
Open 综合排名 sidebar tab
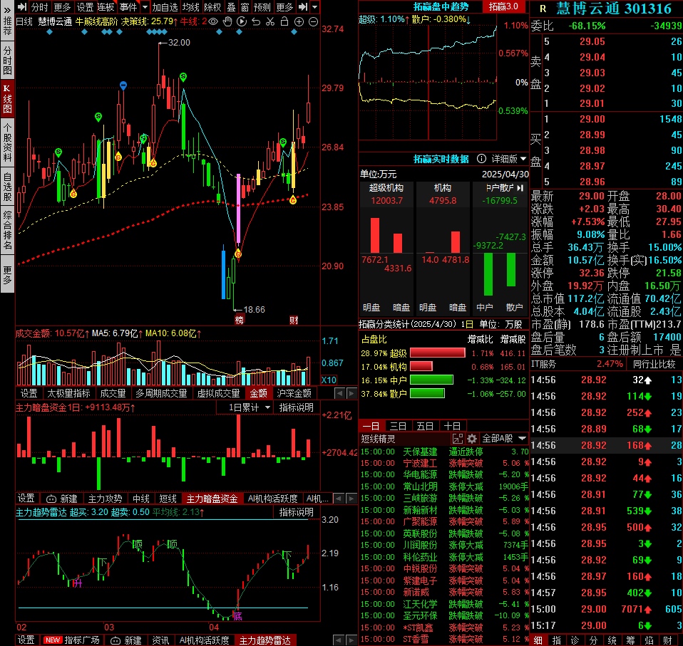coord(7,230)
